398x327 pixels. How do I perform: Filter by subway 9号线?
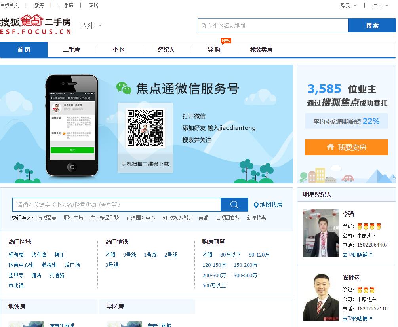pos(130,255)
